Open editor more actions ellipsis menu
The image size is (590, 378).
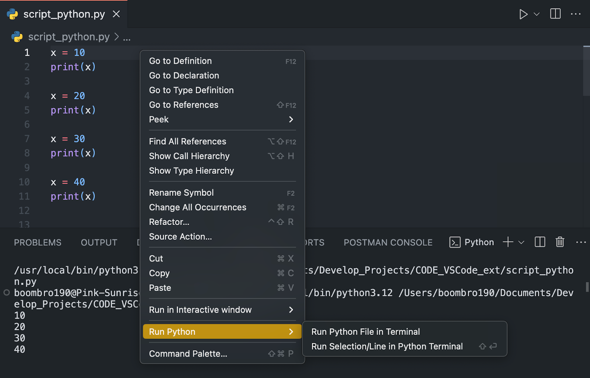(x=576, y=14)
